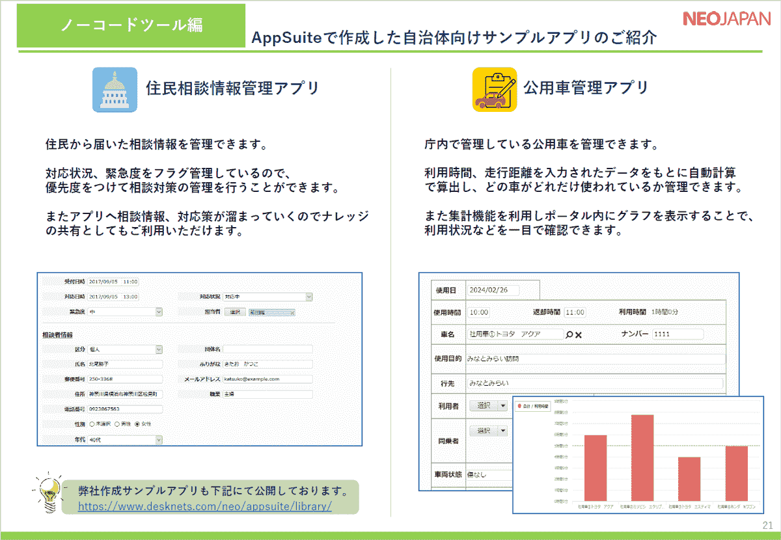Image resolution: width=781 pixels, height=540 pixels.
Task: Select the 男性 gender radio button
Action: pyautogui.click(x=117, y=424)
